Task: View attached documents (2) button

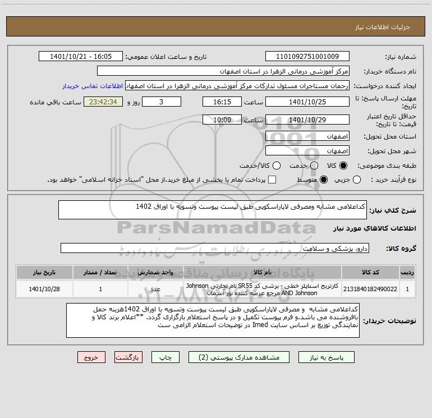Action: point(239,357)
